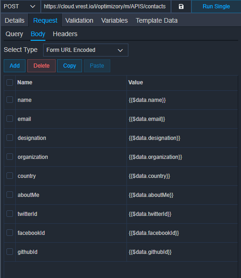
Task: Click the Run Single button
Action: point(216,6)
